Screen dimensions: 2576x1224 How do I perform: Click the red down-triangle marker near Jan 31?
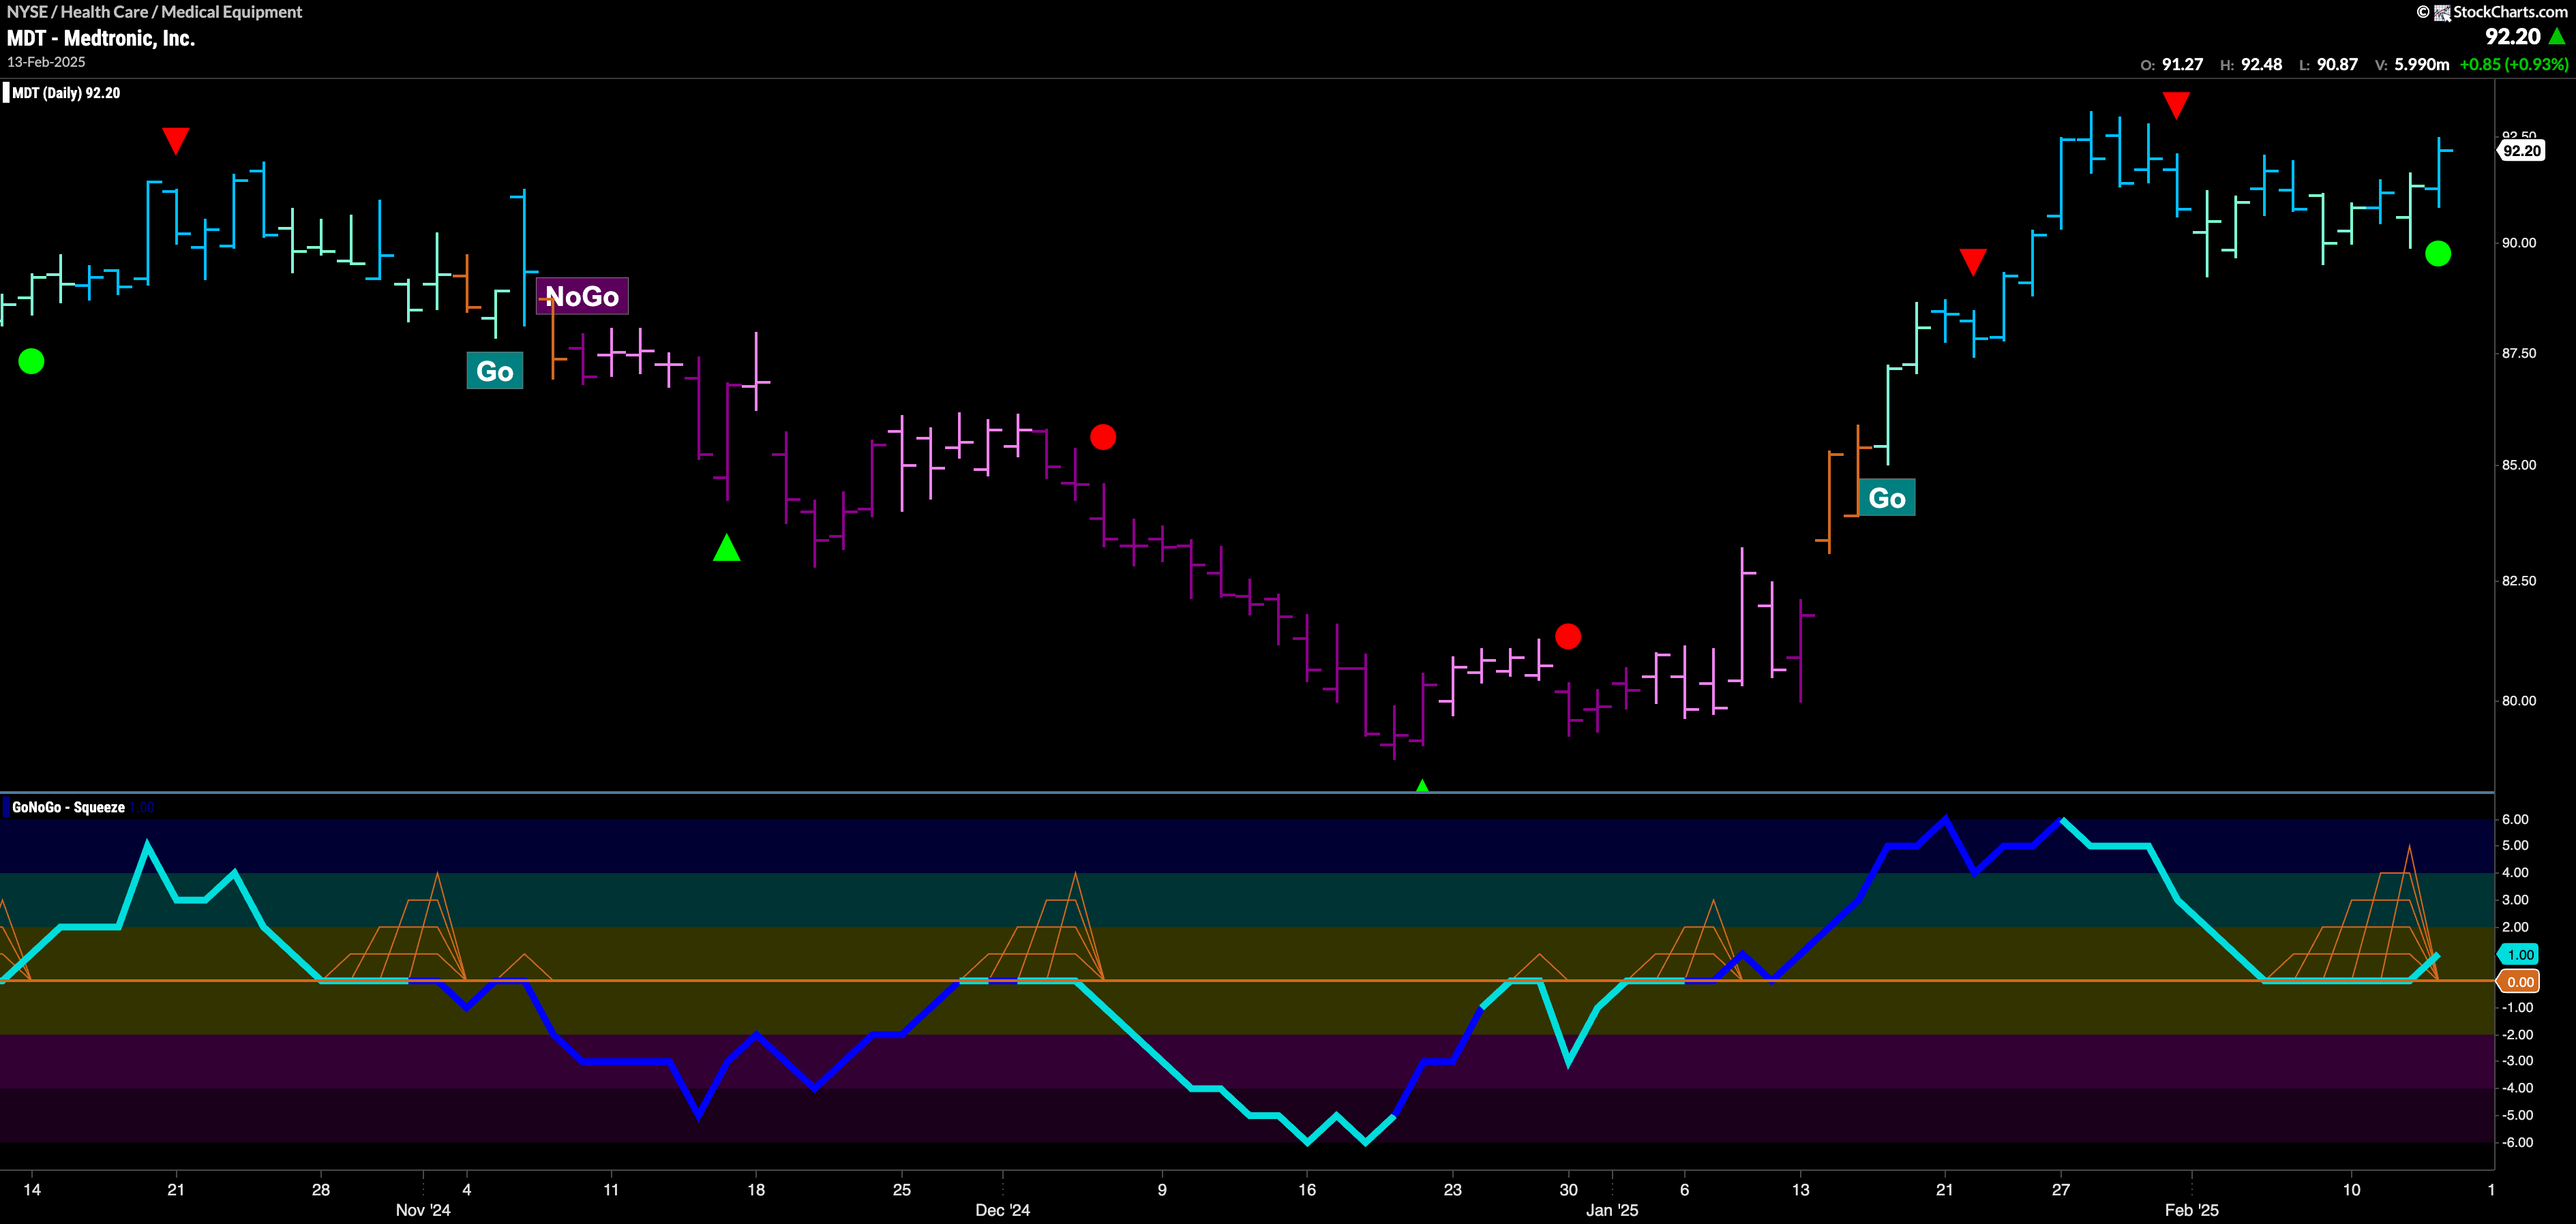(2176, 105)
